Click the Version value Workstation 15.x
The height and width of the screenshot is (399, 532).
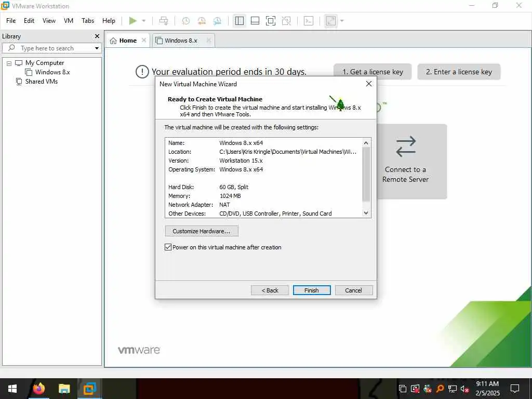click(241, 161)
